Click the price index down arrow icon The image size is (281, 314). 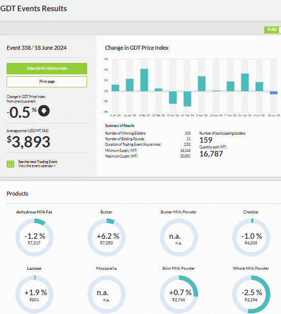coord(44,111)
